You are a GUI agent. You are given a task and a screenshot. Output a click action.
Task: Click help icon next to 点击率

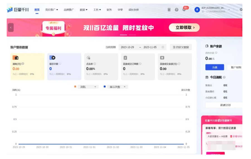95,64
